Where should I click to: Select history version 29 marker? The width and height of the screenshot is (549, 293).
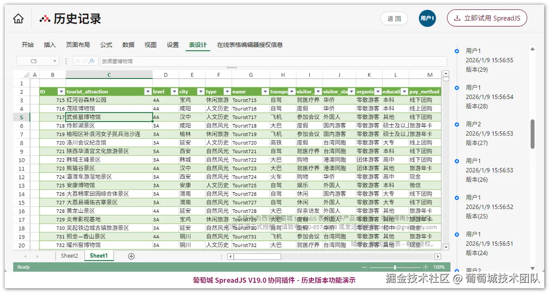(x=457, y=51)
